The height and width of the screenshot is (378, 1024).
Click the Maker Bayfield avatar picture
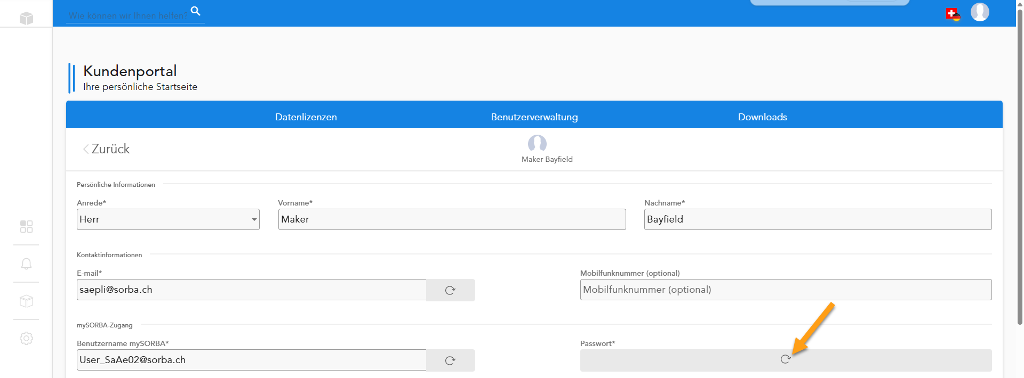pyautogui.click(x=537, y=144)
